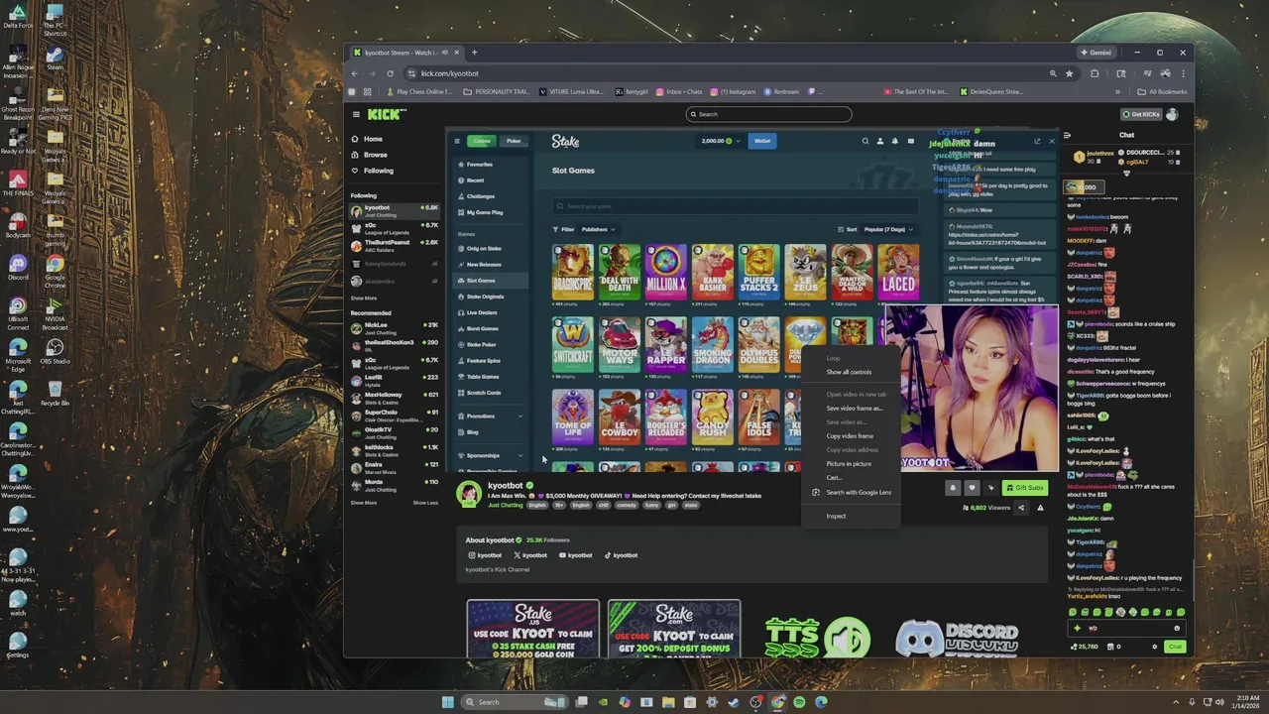Open All Bookmarks folder
Viewport: 1269px width, 714px height.
(x=1162, y=92)
